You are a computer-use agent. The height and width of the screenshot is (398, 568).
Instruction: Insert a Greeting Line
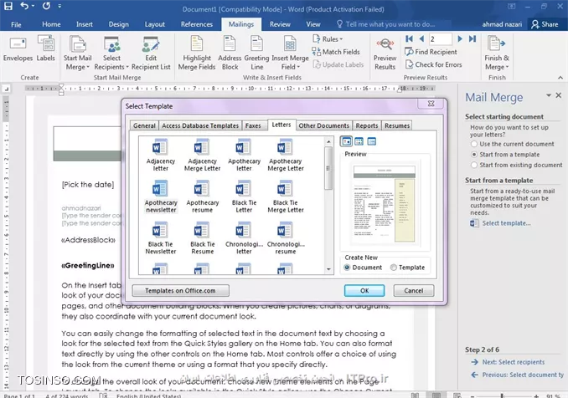[256, 54]
